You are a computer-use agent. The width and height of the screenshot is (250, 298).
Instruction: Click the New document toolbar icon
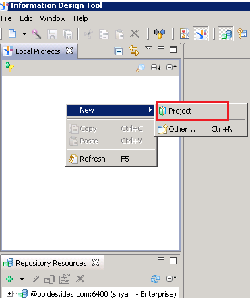tap(13, 34)
